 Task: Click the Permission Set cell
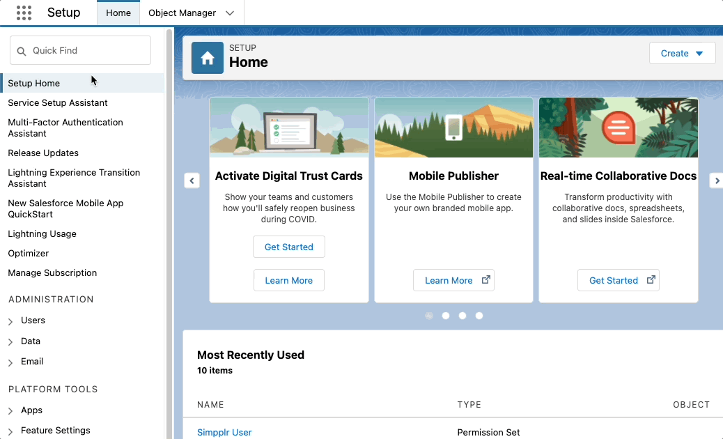(x=488, y=432)
